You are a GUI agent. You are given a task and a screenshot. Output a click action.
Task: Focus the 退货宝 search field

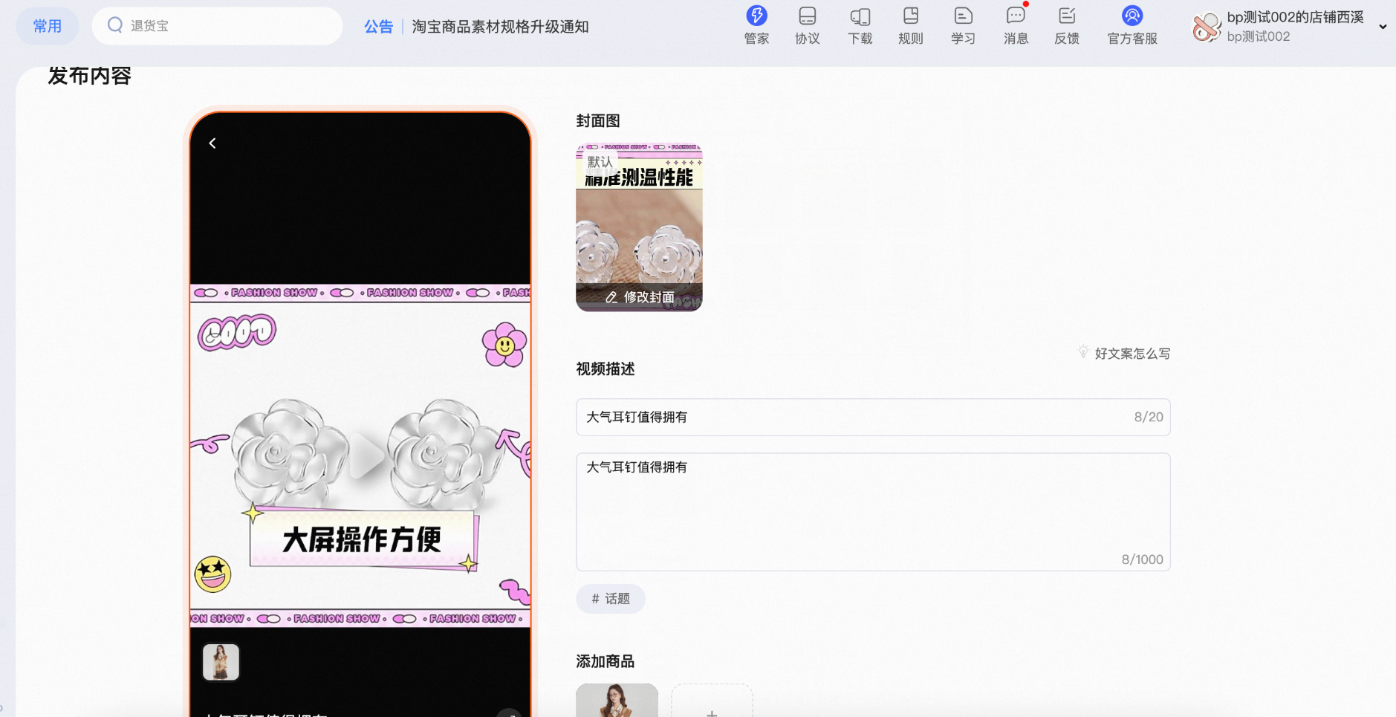coord(217,26)
